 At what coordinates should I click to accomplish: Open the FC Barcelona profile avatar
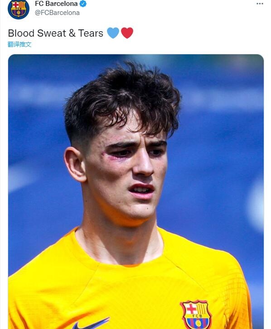click(19, 9)
